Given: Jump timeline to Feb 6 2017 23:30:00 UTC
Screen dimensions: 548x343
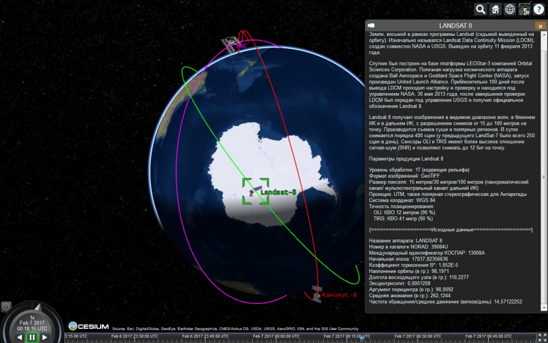Looking at the screenshot, I should pos(134,336).
